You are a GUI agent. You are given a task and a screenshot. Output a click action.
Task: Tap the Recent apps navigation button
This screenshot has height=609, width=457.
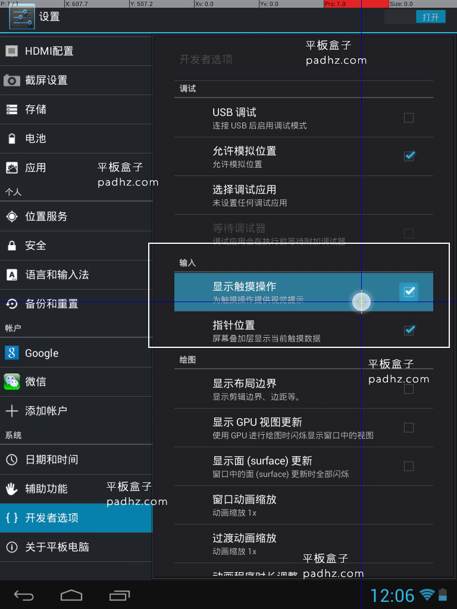(x=119, y=595)
